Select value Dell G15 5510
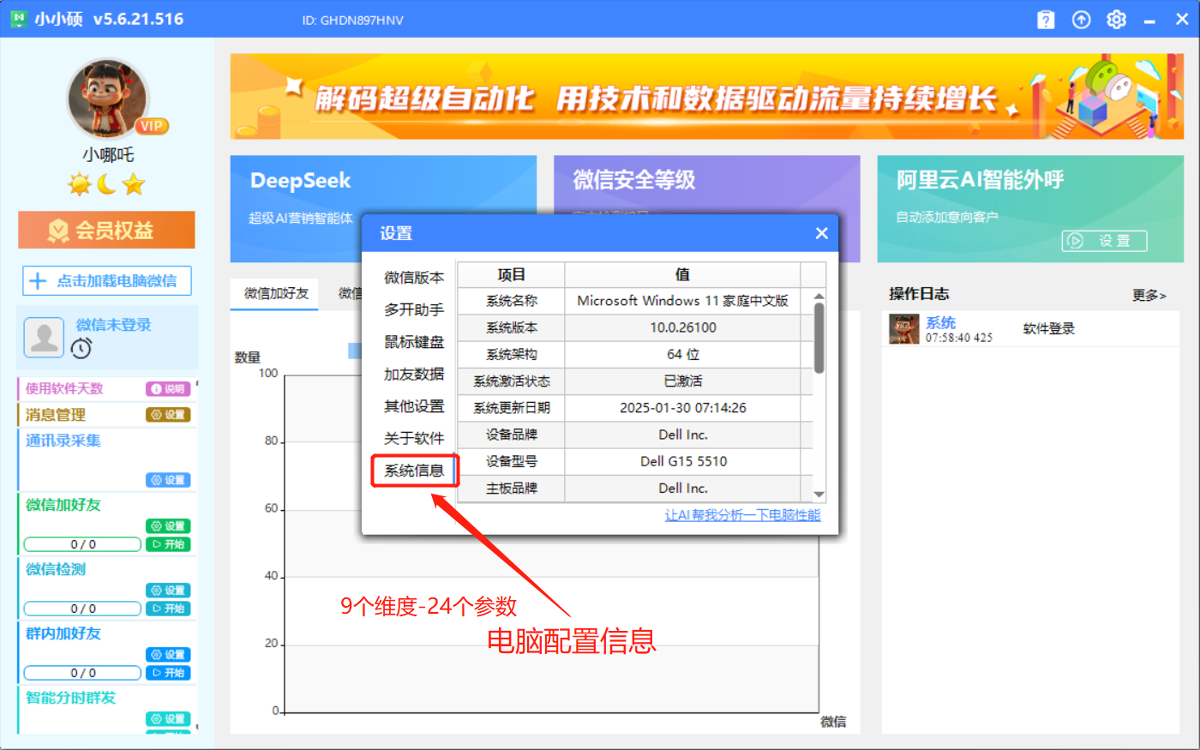Image resolution: width=1200 pixels, height=750 pixels. (682, 461)
